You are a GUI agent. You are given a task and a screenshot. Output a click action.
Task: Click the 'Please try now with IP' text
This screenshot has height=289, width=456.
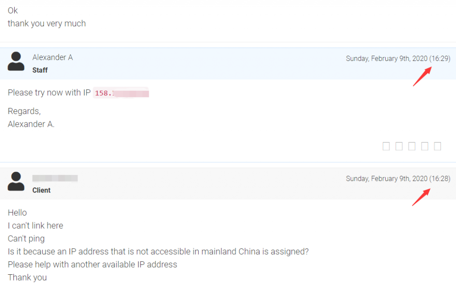pyautogui.click(x=49, y=93)
